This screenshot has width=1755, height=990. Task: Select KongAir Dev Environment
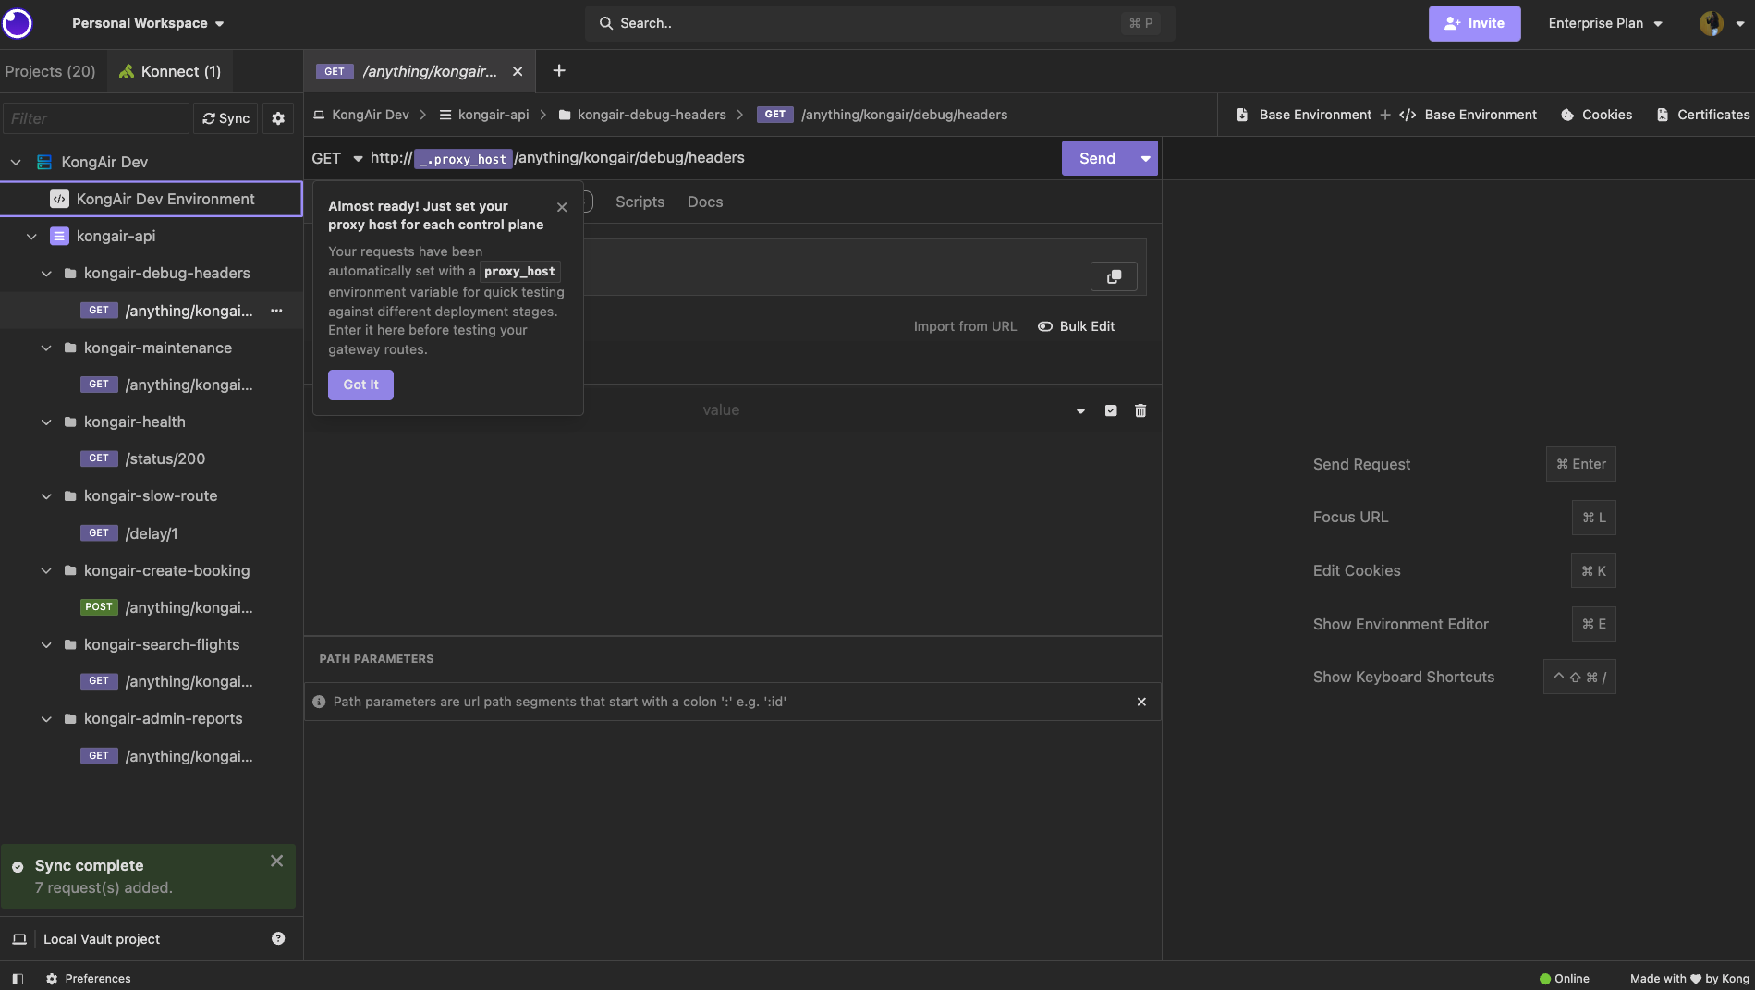coord(151,199)
